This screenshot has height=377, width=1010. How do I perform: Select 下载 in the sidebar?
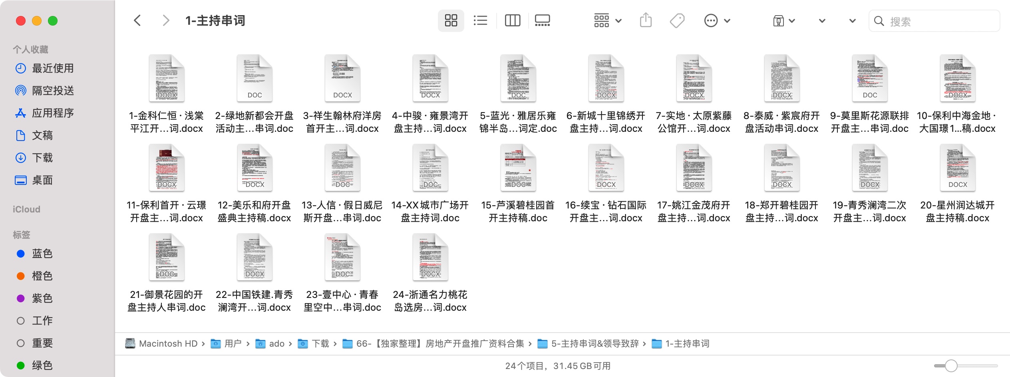pyautogui.click(x=42, y=158)
